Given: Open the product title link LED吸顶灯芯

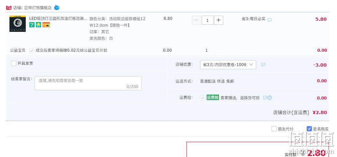Looking at the screenshot, I should click(x=58, y=19).
